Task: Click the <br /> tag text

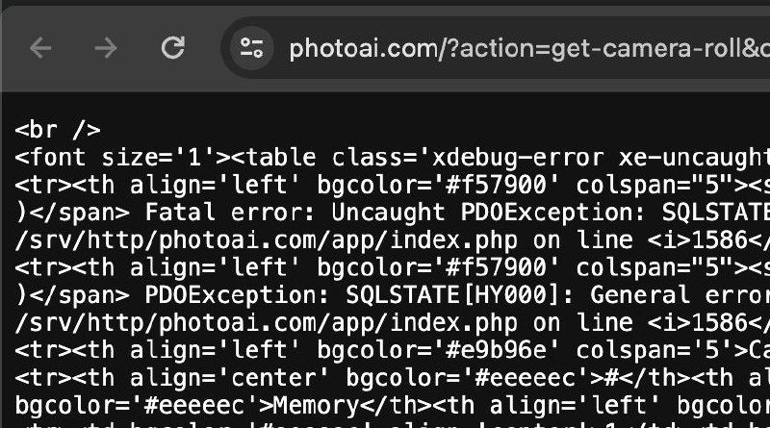Action: tap(58, 130)
